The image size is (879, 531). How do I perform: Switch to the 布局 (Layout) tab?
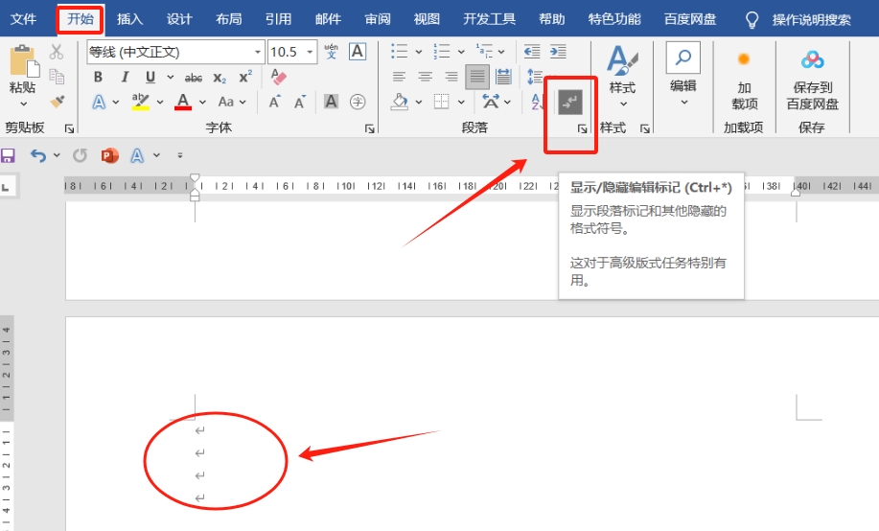[229, 19]
